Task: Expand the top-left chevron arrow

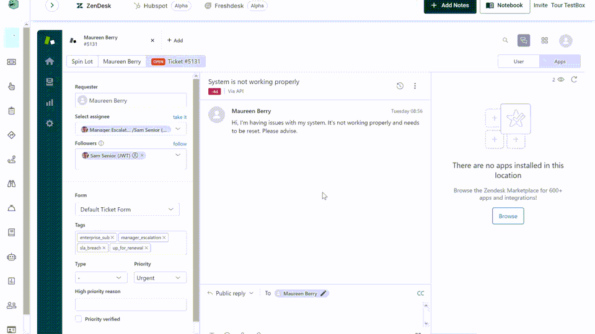Action: tap(52, 6)
